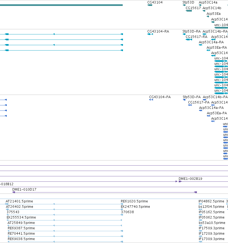Viewport: 228px width, 243px height.
Task: Select the RE69387.5prime EST label
Action: tap(21, 228)
